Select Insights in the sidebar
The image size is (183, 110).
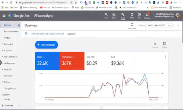coord(7,38)
